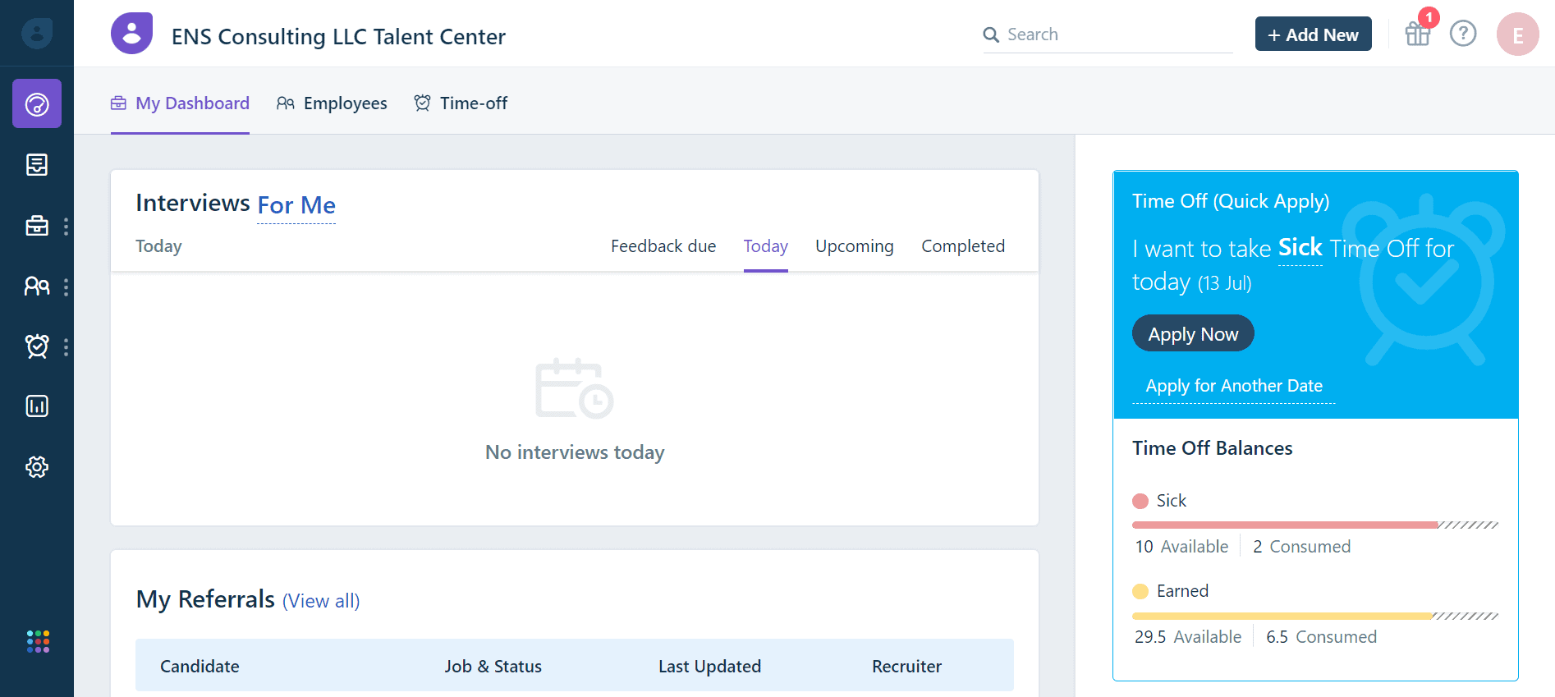Image resolution: width=1555 pixels, height=697 pixels.
Task: Click the Add New button
Action: (x=1313, y=34)
